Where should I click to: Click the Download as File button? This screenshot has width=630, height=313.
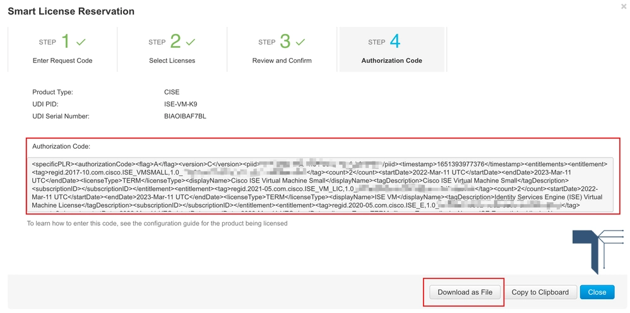tap(465, 292)
